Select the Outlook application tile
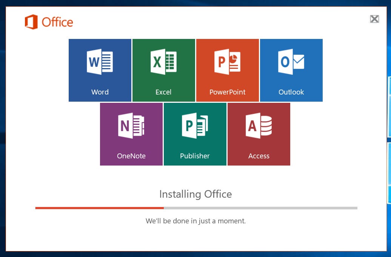This screenshot has height=257, width=391. [291, 70]
